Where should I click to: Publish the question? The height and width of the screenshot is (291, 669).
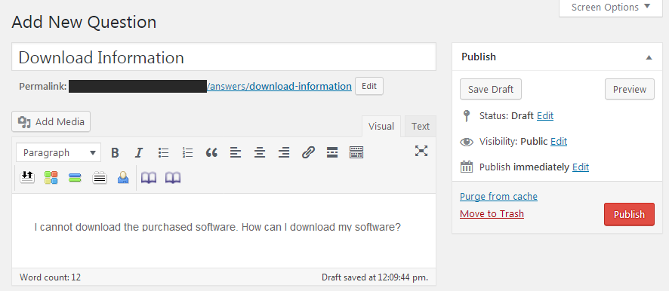click(629, 214)
